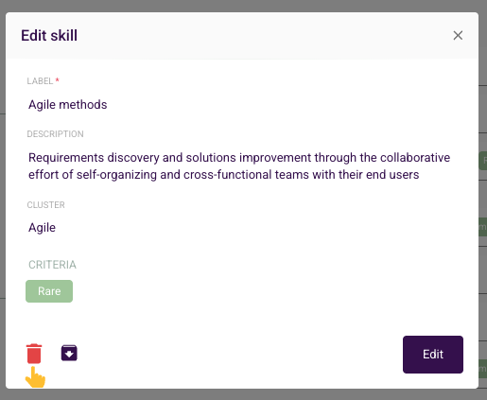
Task: Click the LABEL field caption
Action: [40, 81]
